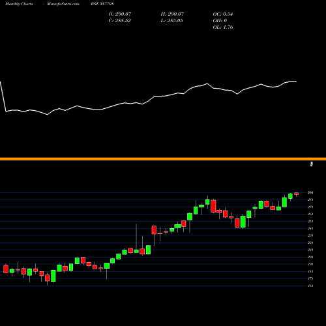
Task: Select the close value 'C: 288.52'
Action: [119, 21]
